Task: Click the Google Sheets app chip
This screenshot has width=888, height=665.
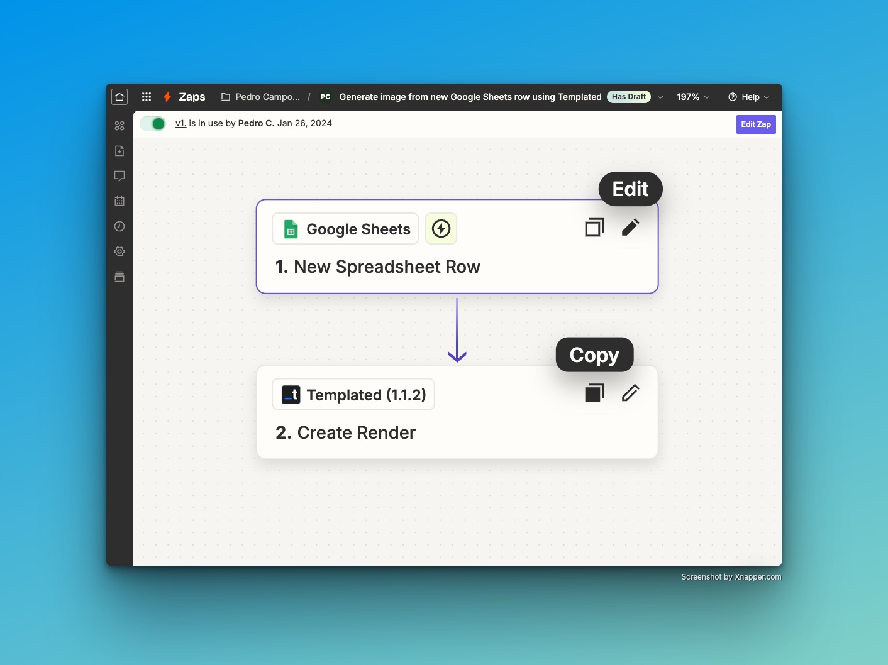Action: click(345, 229)
